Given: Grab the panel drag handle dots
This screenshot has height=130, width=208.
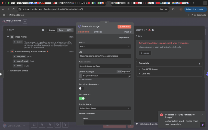Looking at the screenshot, I should [x=105, y=22].
